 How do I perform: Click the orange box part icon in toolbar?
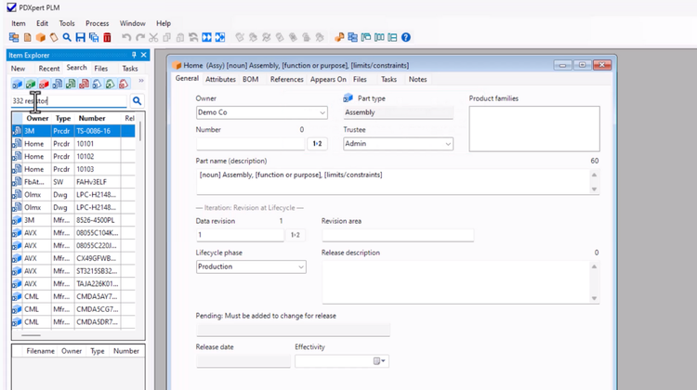coord(41,37)
